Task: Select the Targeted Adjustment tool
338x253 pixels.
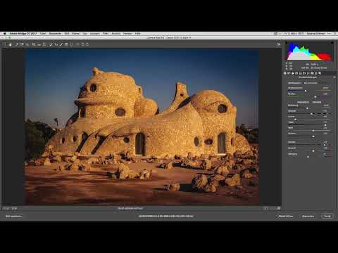Action: [x=27, y=44]
